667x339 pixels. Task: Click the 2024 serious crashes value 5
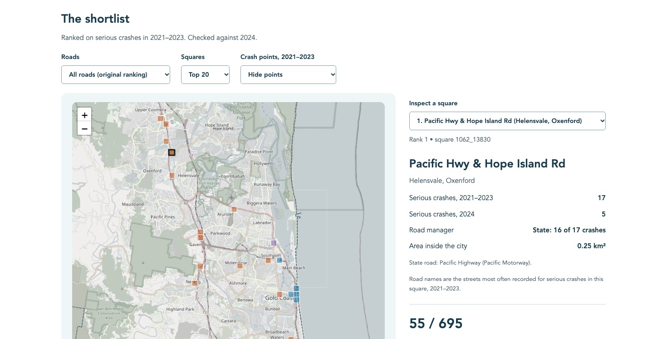pyautogui.click(x=603, y=214)
